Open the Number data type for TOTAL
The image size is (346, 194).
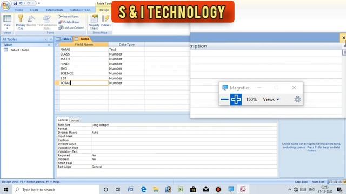(127, 83)
